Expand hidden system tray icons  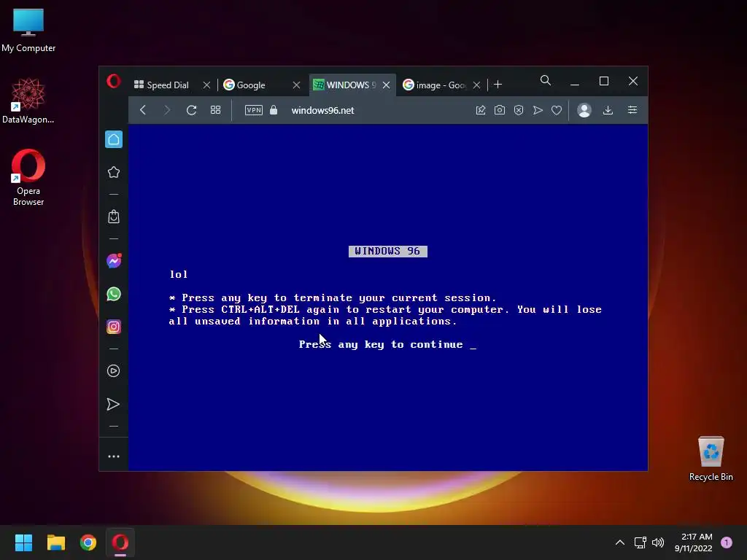(x=620, y=542)
